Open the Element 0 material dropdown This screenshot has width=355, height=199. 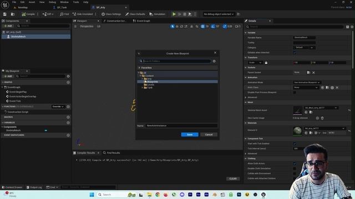click(324, 128)
